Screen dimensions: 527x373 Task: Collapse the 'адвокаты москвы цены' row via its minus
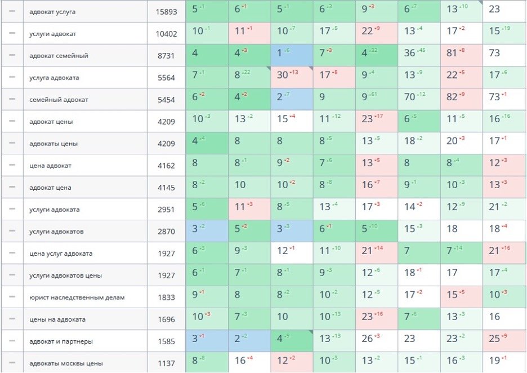coord(12,363)
